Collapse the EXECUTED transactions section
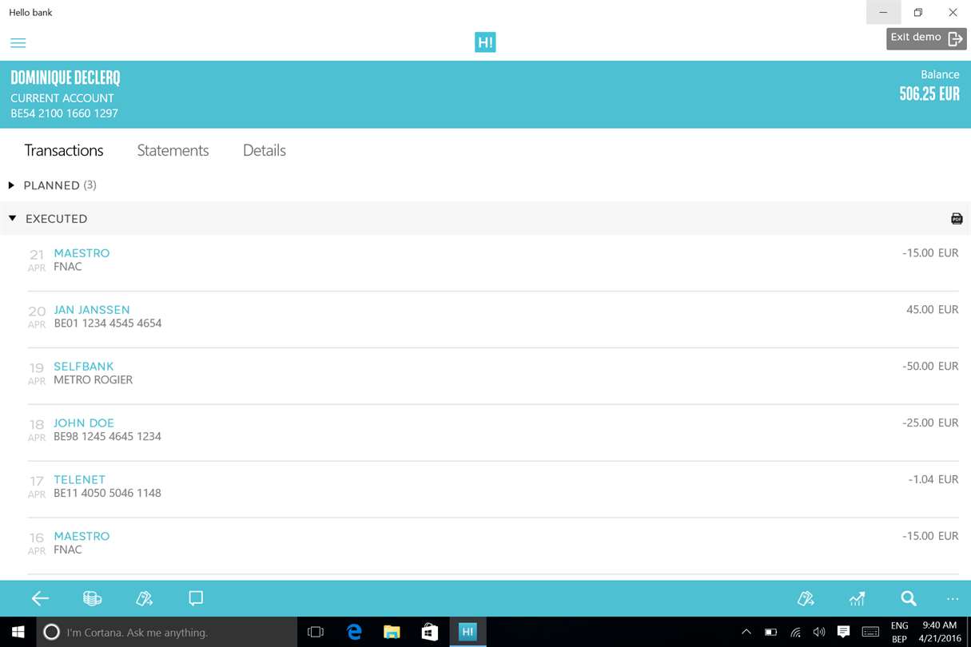 pos(485,218)
